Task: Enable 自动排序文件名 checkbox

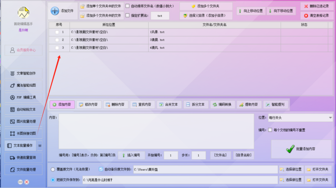Action: [127, 6]
